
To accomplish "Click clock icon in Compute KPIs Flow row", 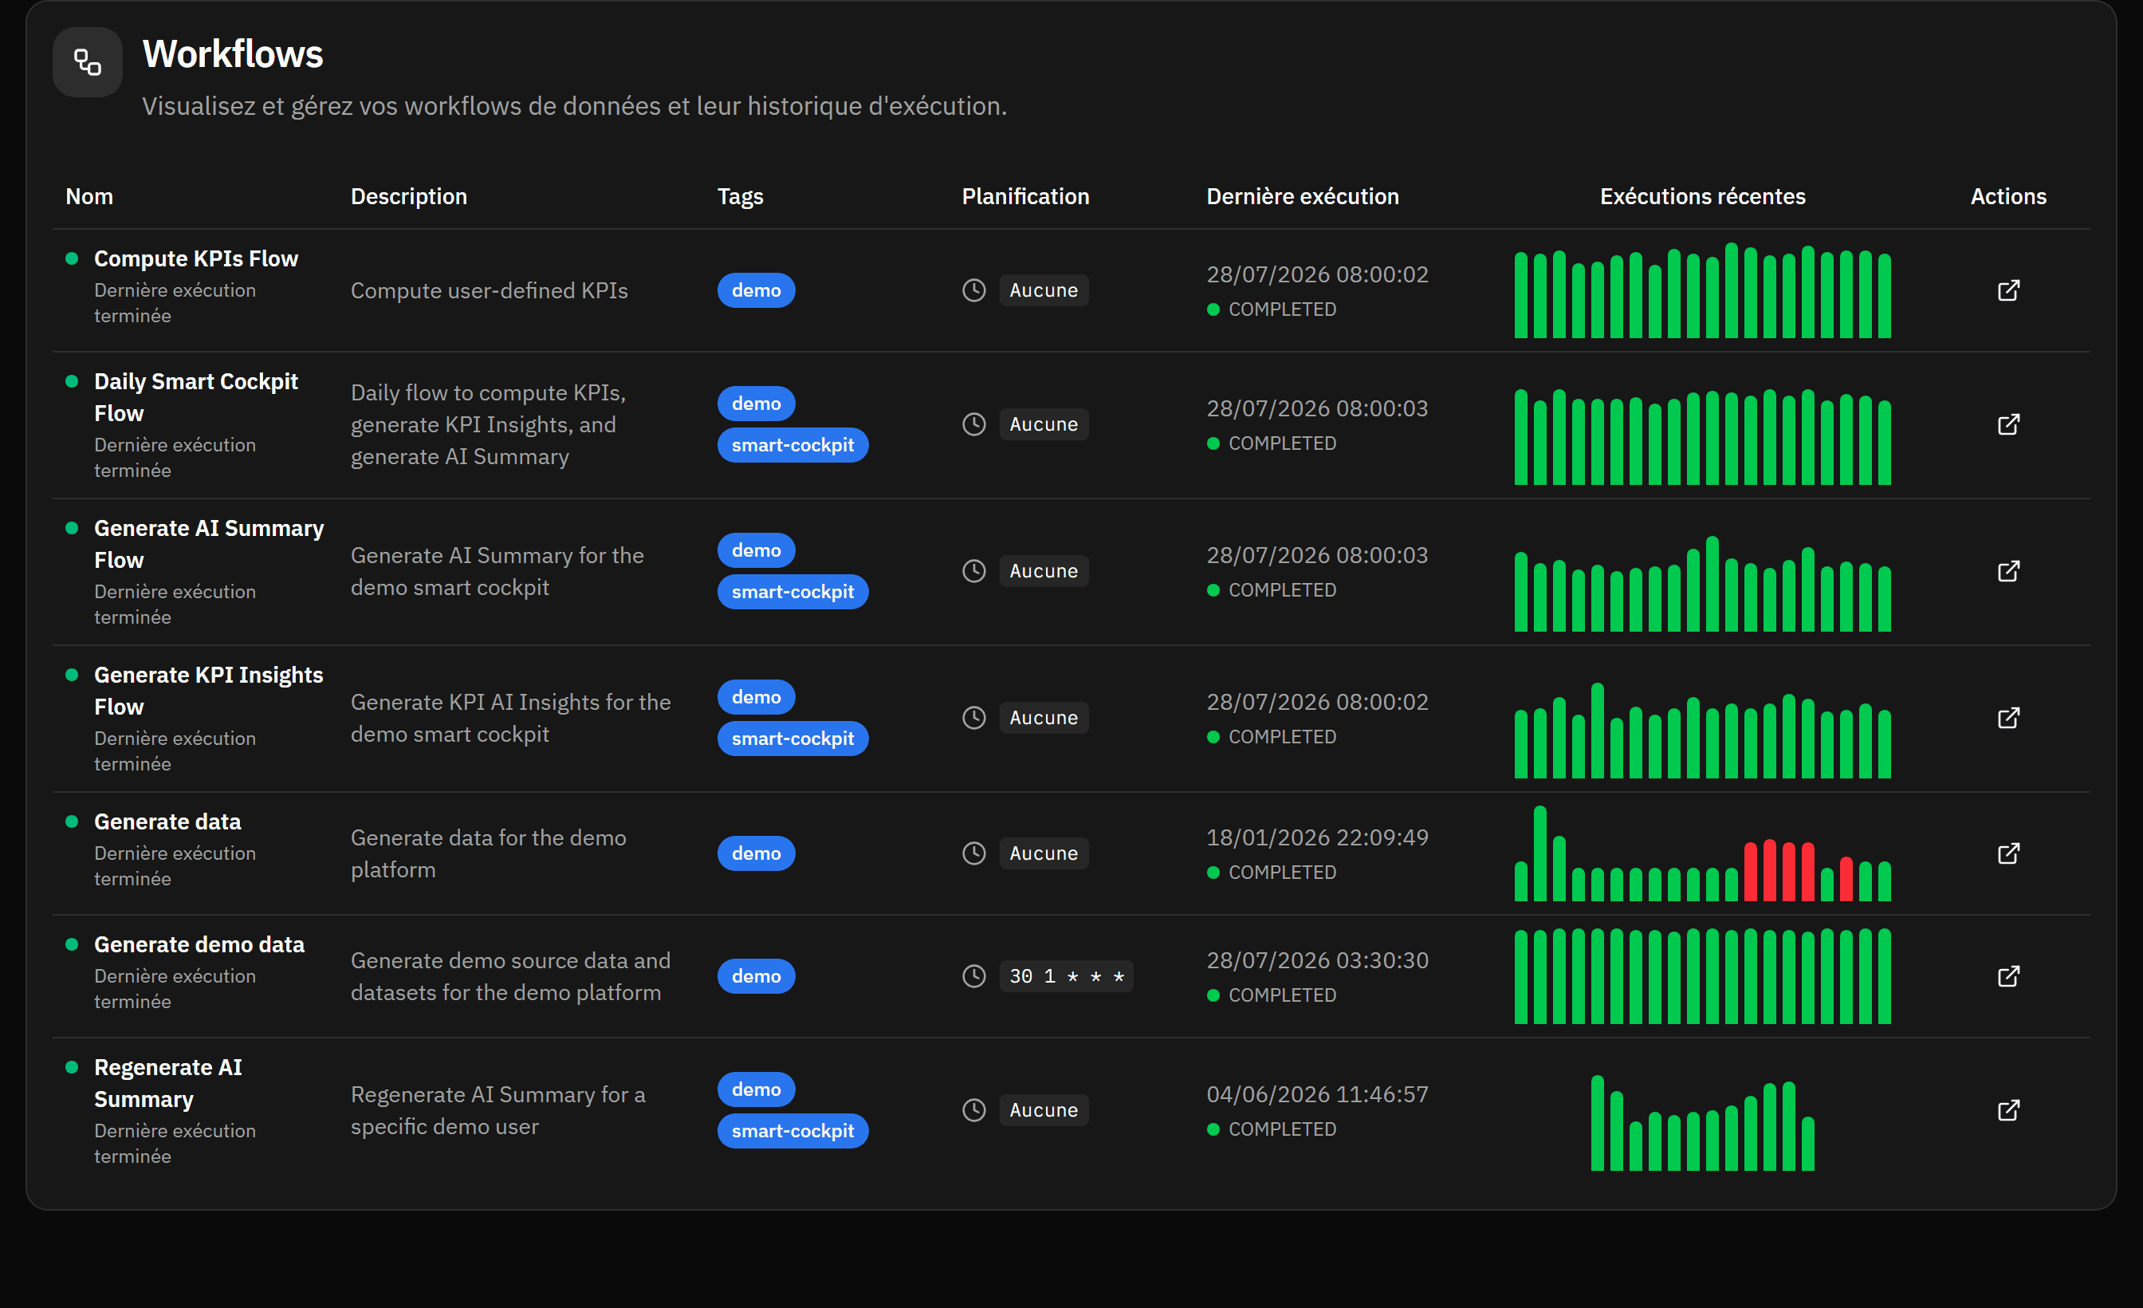I will [974, 290].
